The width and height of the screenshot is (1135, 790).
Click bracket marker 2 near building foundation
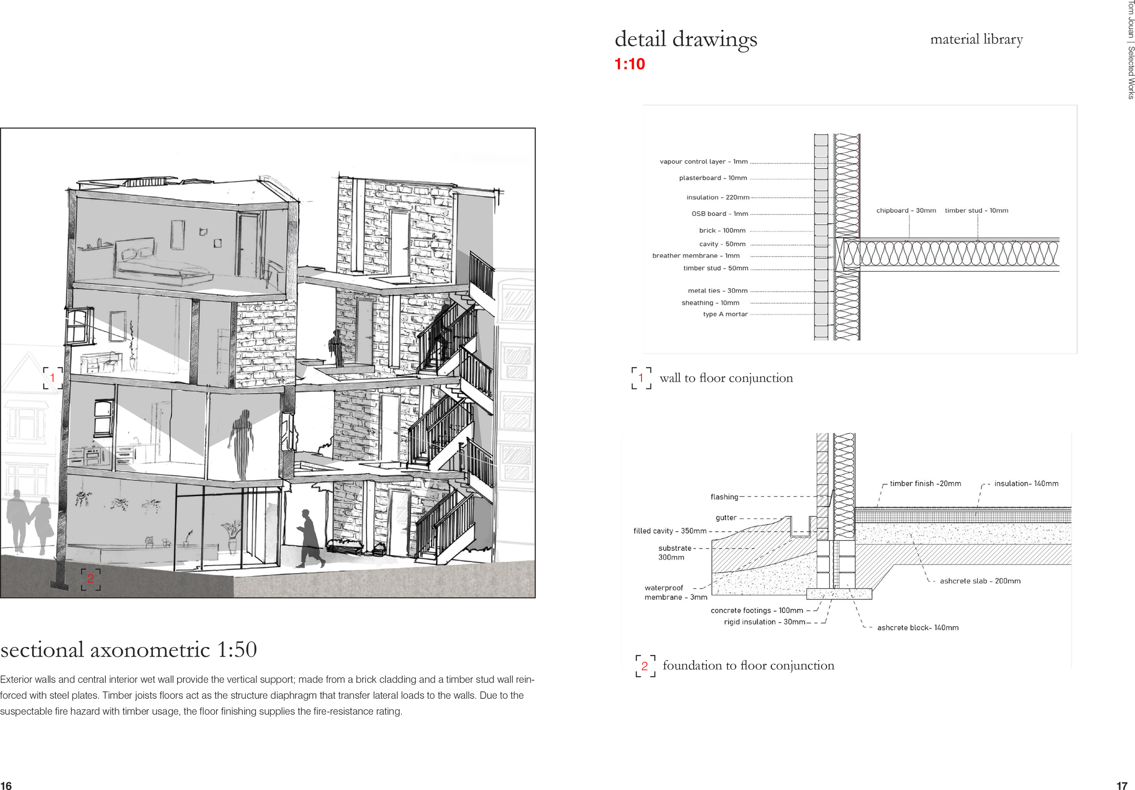point(90,579)
